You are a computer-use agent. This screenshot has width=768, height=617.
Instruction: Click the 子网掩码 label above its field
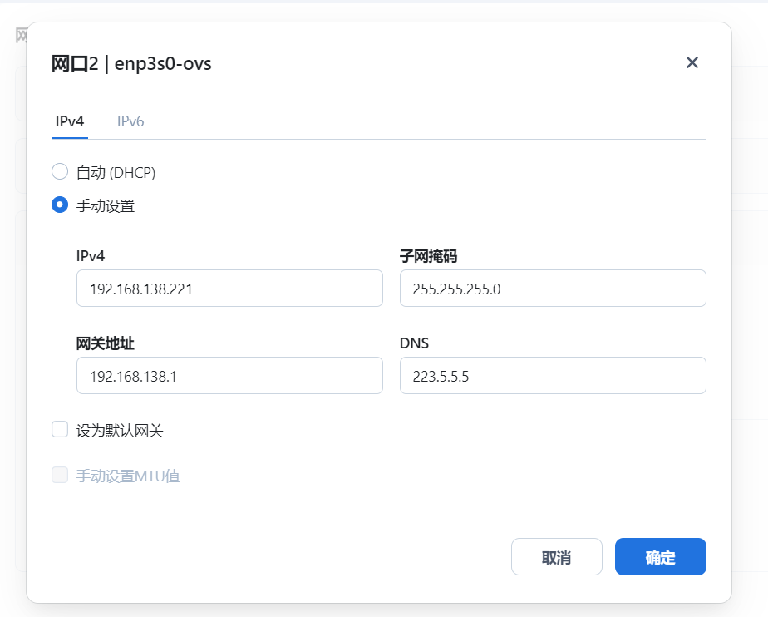[429, 256]
